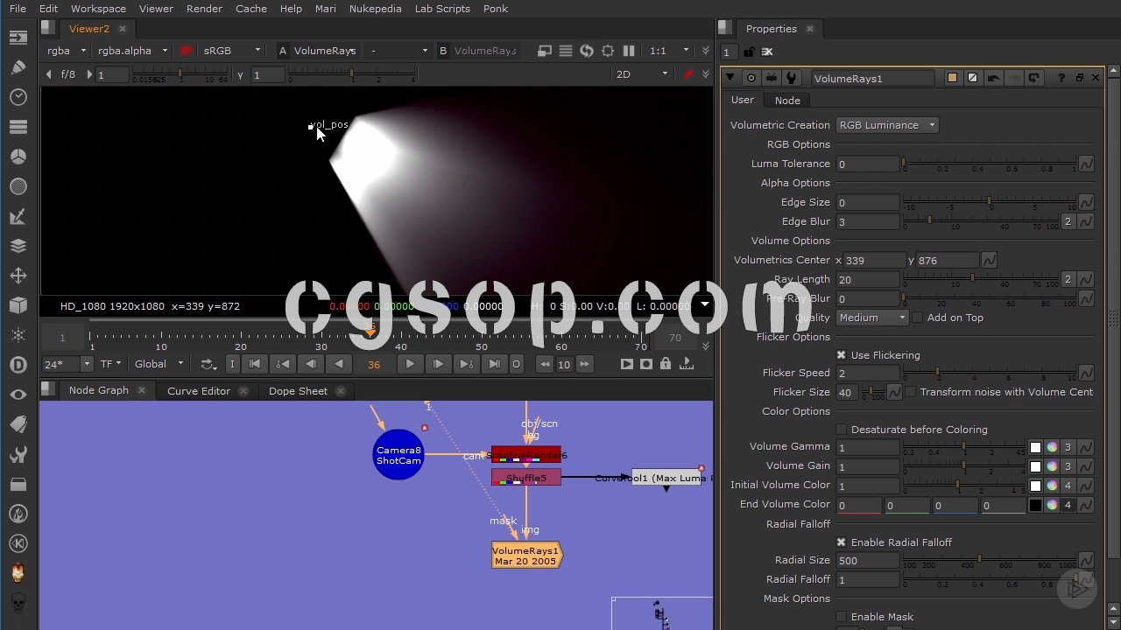Collapse the VolumeRays1 properties panel arrow

point(730,78)
